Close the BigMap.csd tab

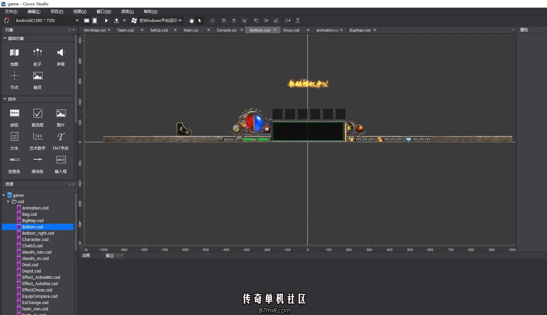[x=375, y=30]
